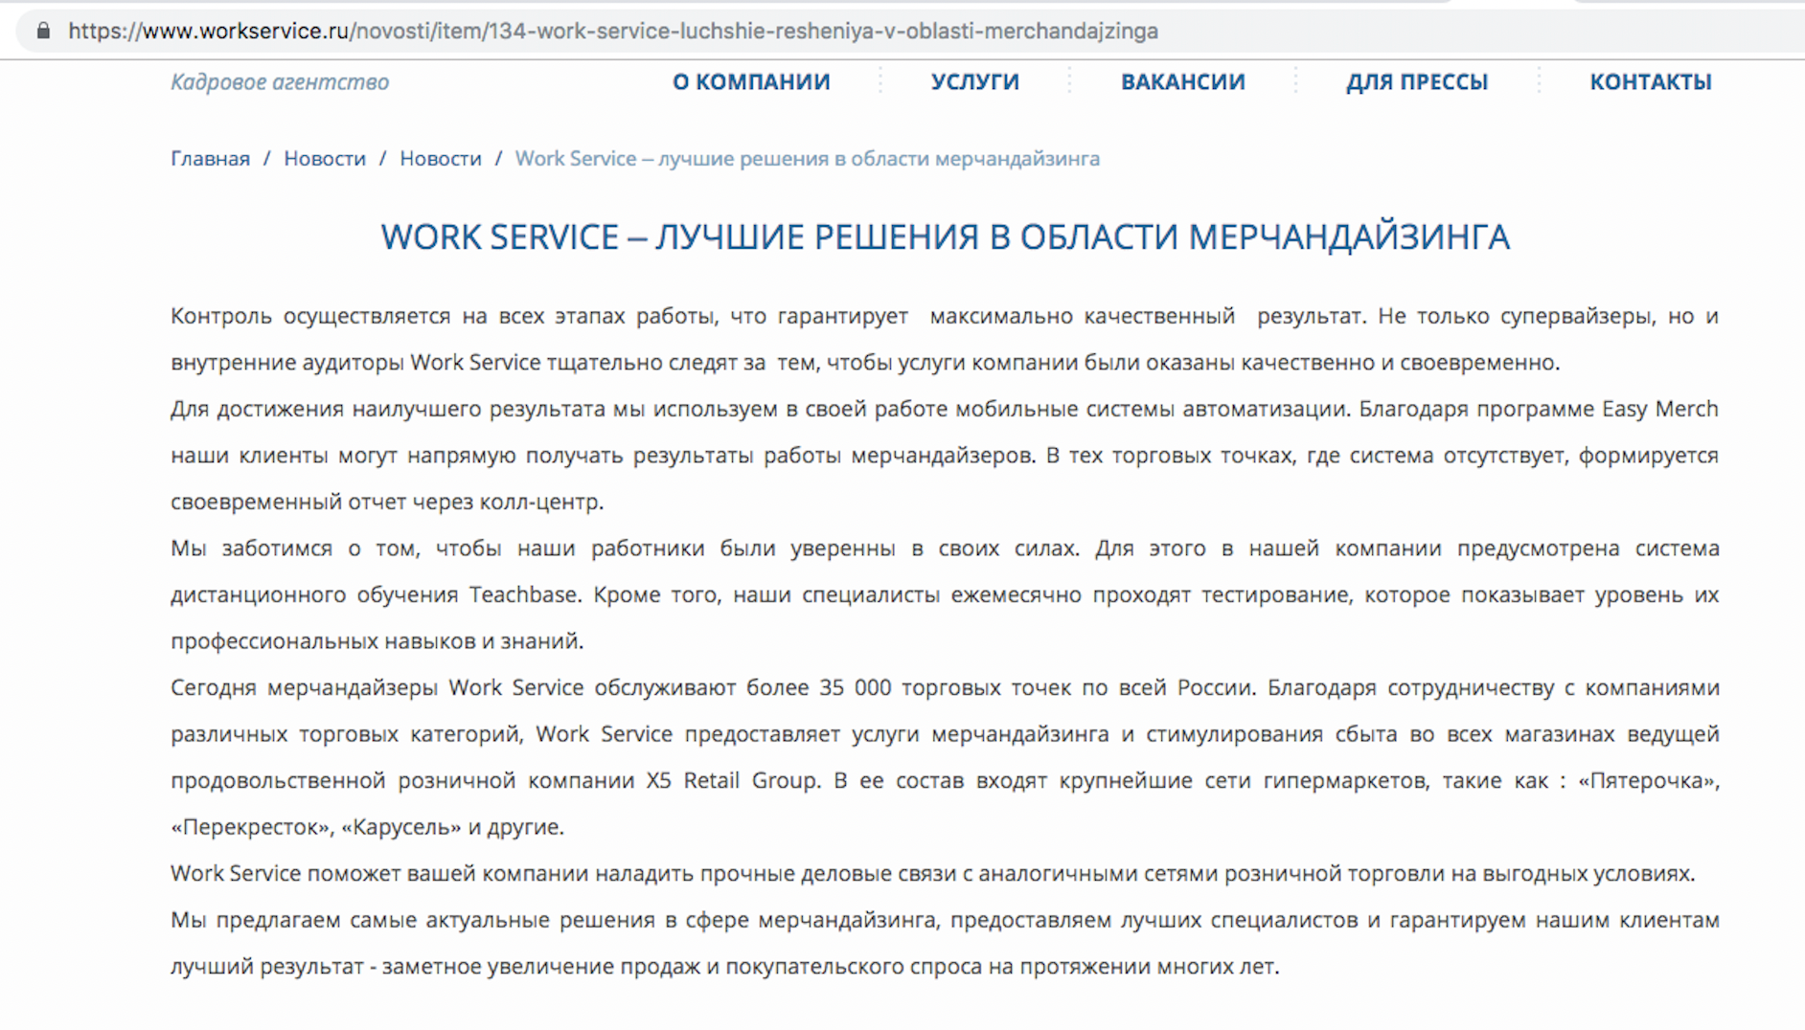Click the first Новости breadcrumb link
Image resolution: width=1805 pixels, height=1030 pixels.
point(325,159)
